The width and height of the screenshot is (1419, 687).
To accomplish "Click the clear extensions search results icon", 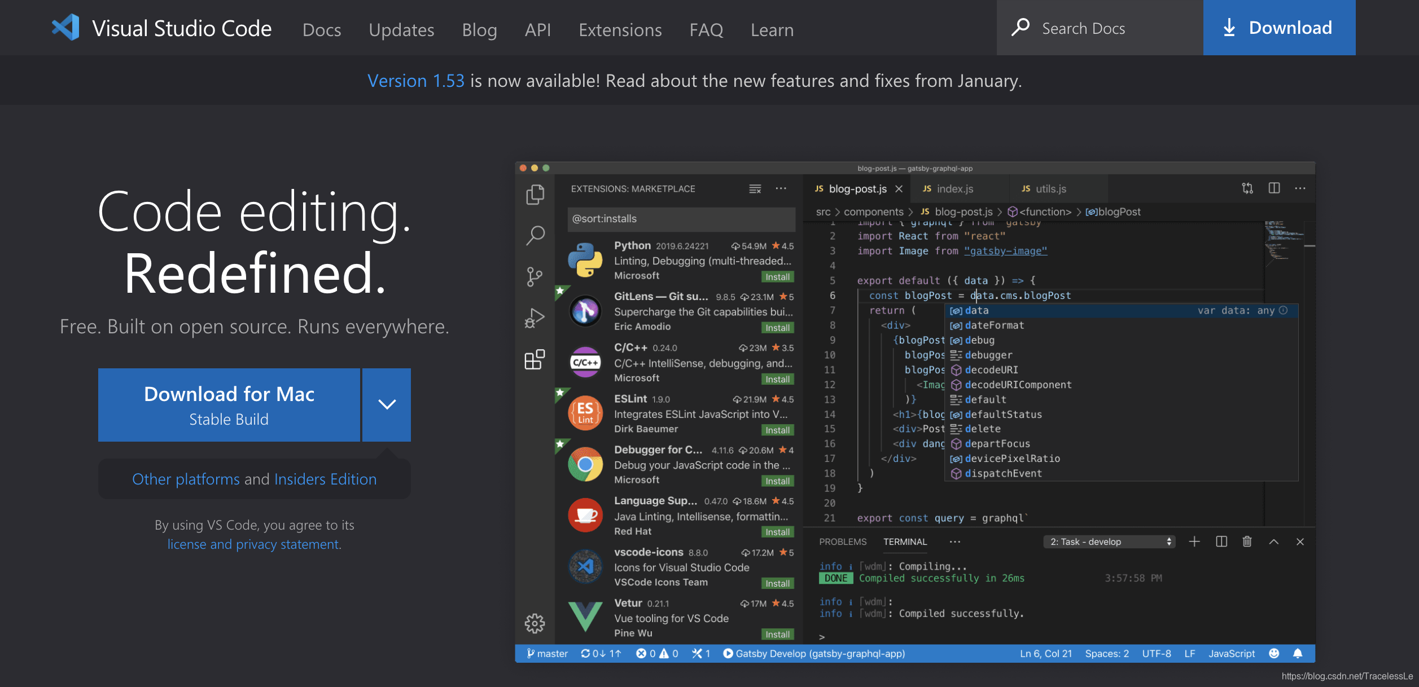I will [755, 189].
